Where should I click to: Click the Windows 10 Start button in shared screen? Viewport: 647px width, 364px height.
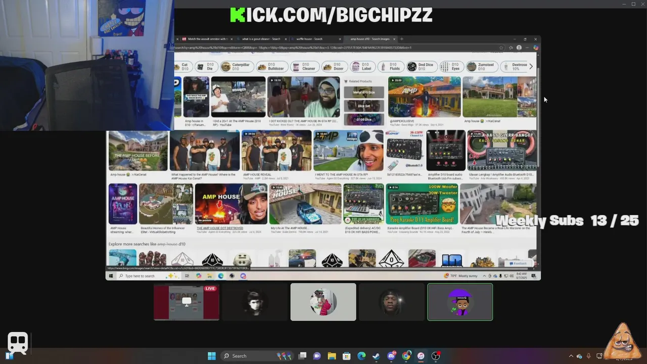[111, 276]
